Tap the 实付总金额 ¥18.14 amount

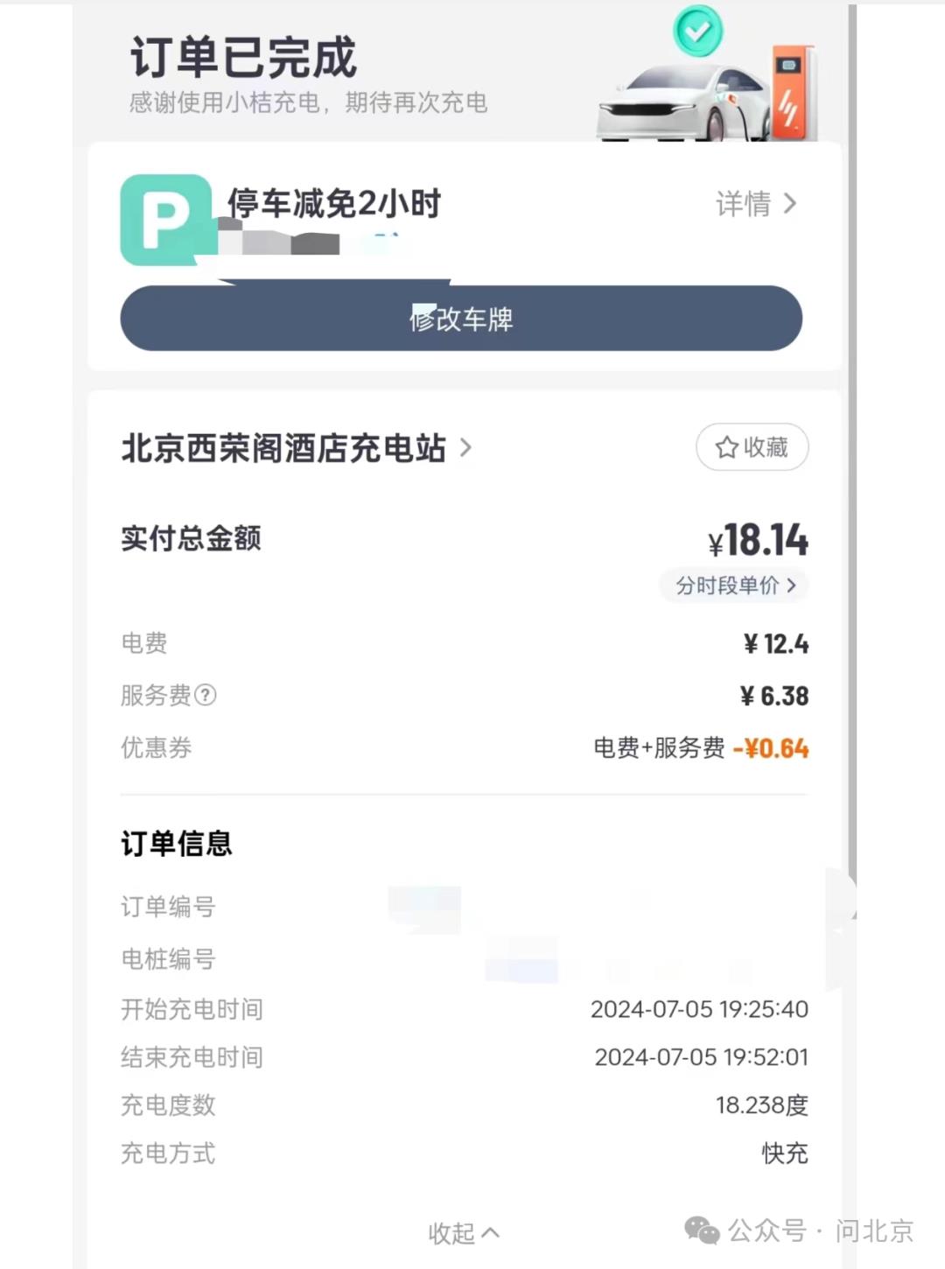tap(758, 540)
